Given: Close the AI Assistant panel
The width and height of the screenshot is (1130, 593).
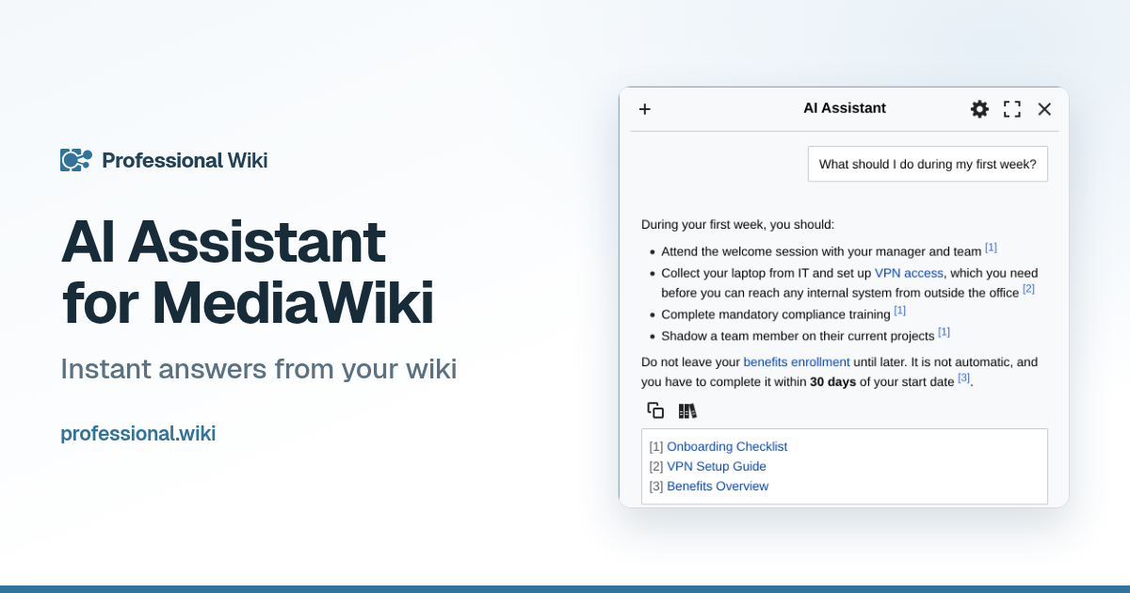Looking at the screenshot, I should click(1044, 109).
